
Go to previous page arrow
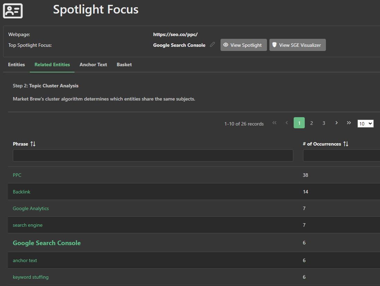(x=287, y=123)
